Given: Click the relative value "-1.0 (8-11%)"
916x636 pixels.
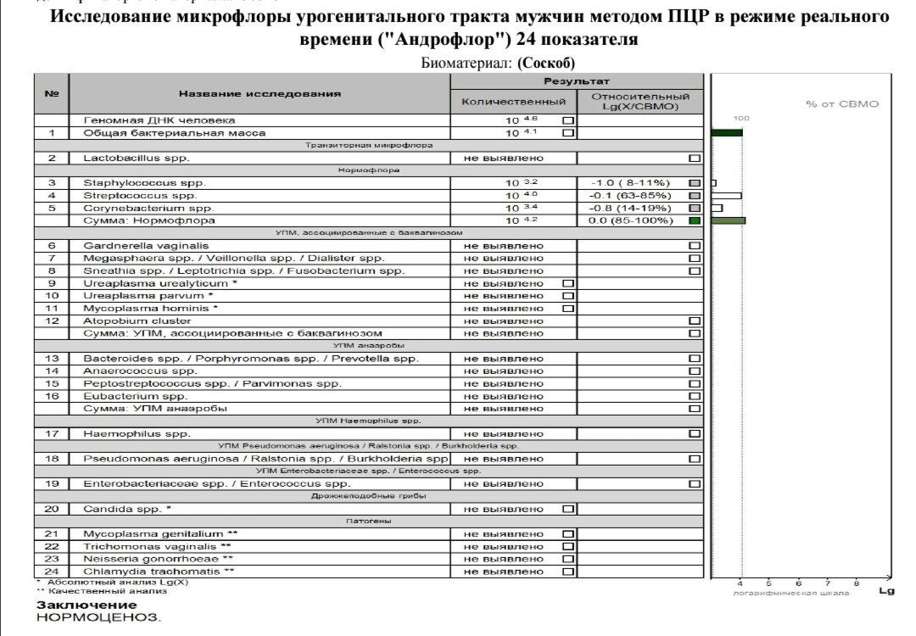Looking at the screenshot, I should tap(630, 183).
